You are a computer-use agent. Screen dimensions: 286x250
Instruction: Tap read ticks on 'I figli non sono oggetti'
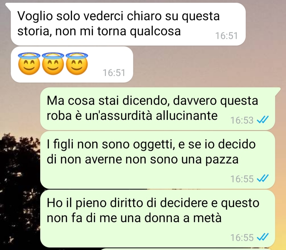(263, 179)
